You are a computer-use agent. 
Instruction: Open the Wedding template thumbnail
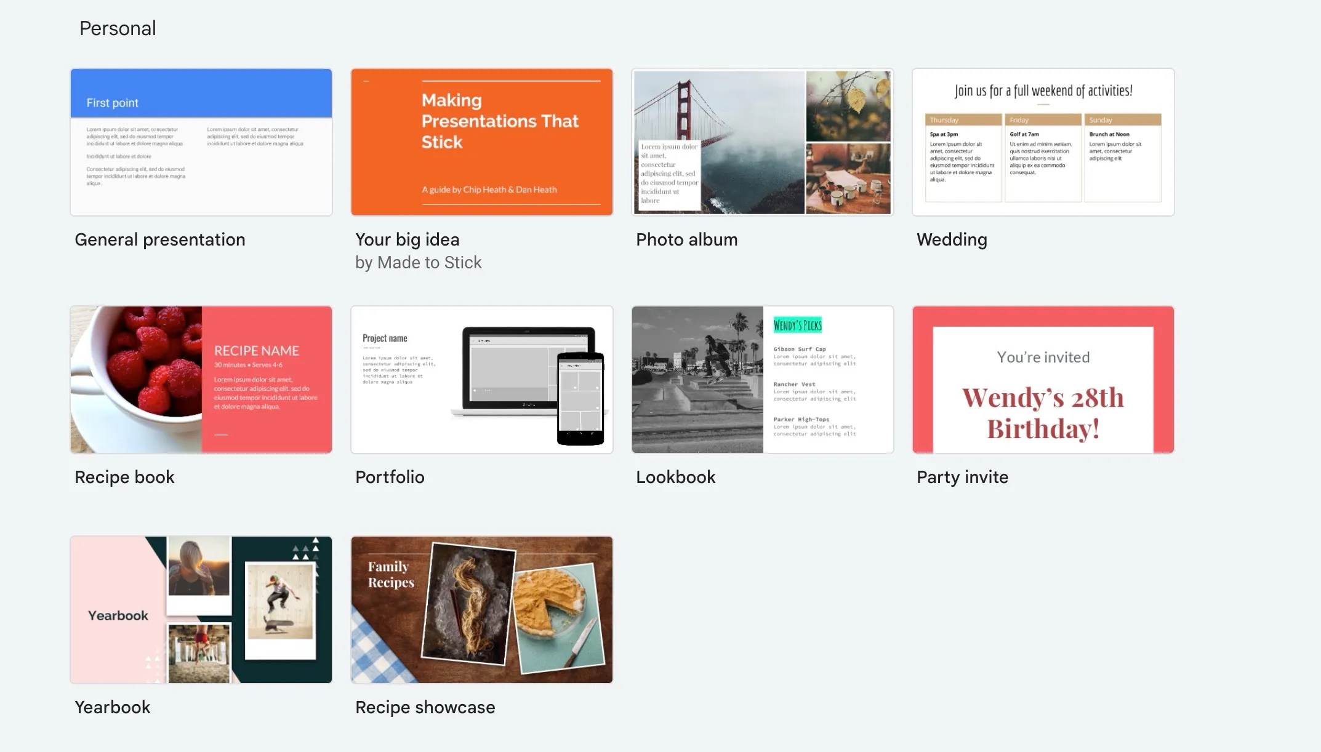[1043, 142]
